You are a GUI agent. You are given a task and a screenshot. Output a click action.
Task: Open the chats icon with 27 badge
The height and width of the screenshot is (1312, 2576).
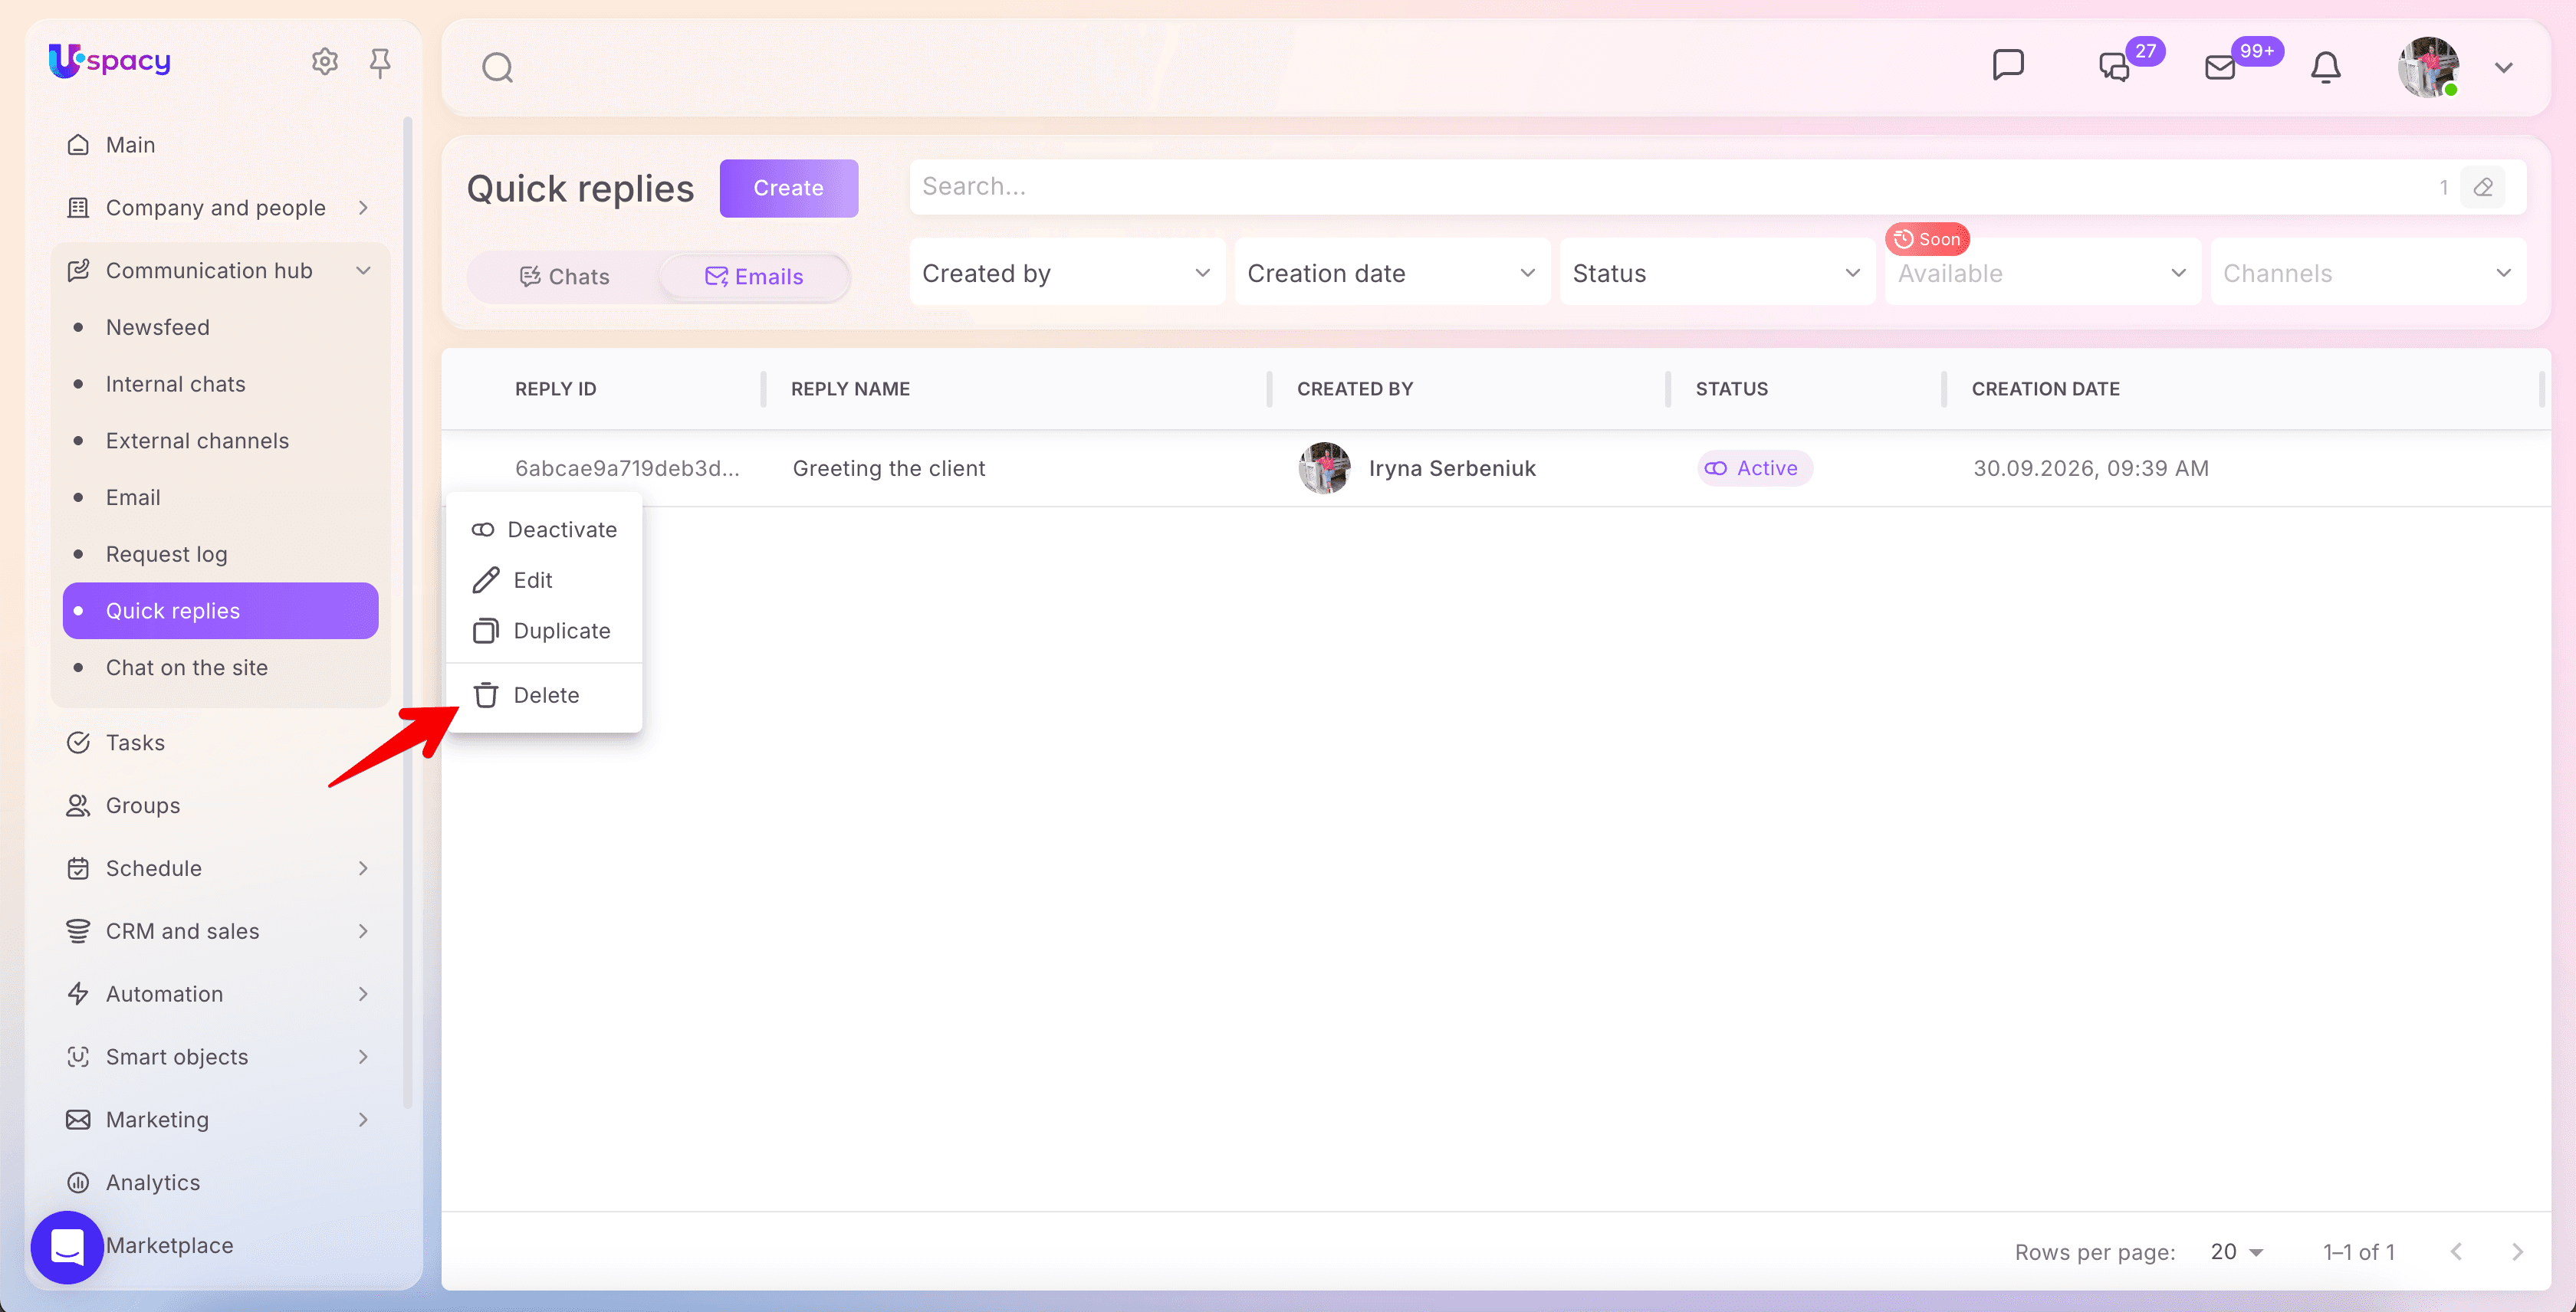pyautogui.click(x=2114, y=67)
